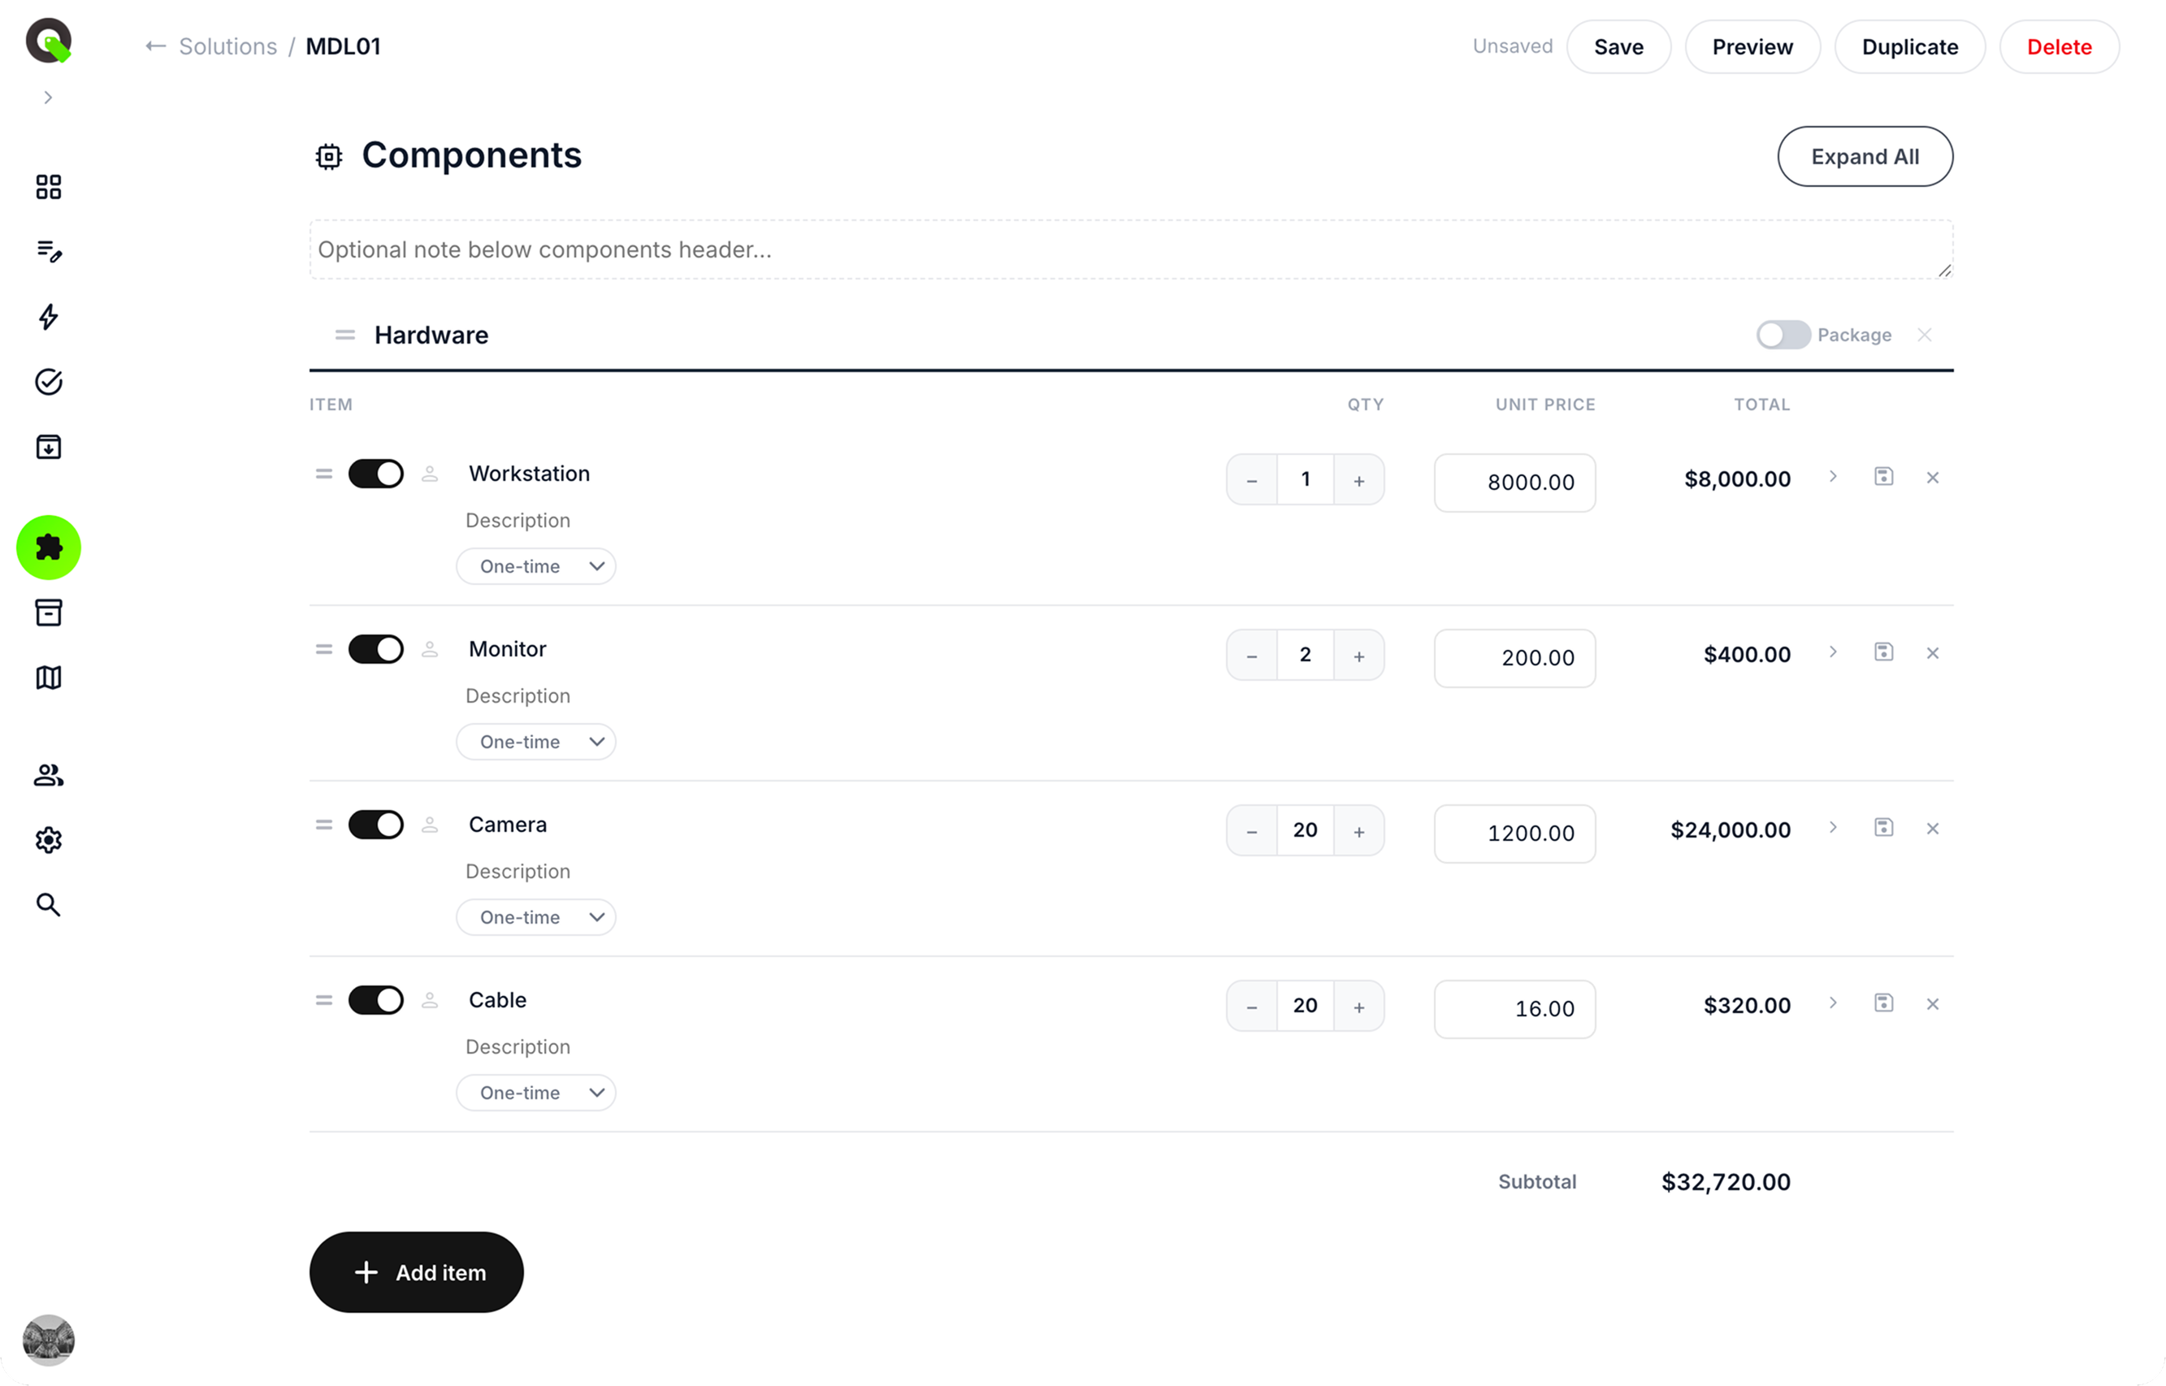Image resolution: width=2166 pixels, height=1386 pixels.
Task: Save the Workstation line item
Action: pos(1883,477)
